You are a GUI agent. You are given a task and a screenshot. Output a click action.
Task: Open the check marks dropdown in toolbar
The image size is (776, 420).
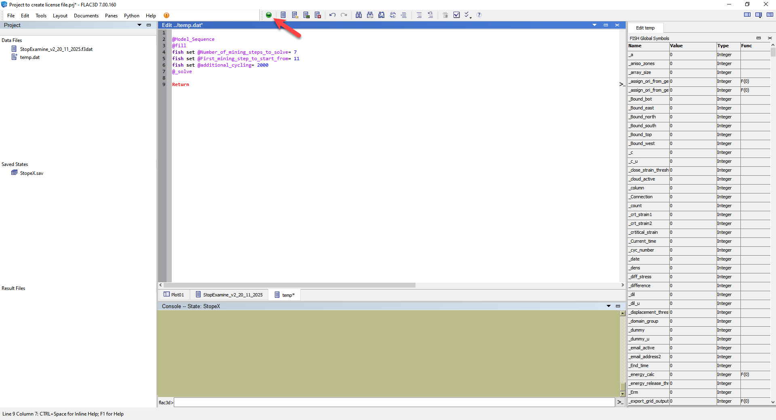point(468,15)
